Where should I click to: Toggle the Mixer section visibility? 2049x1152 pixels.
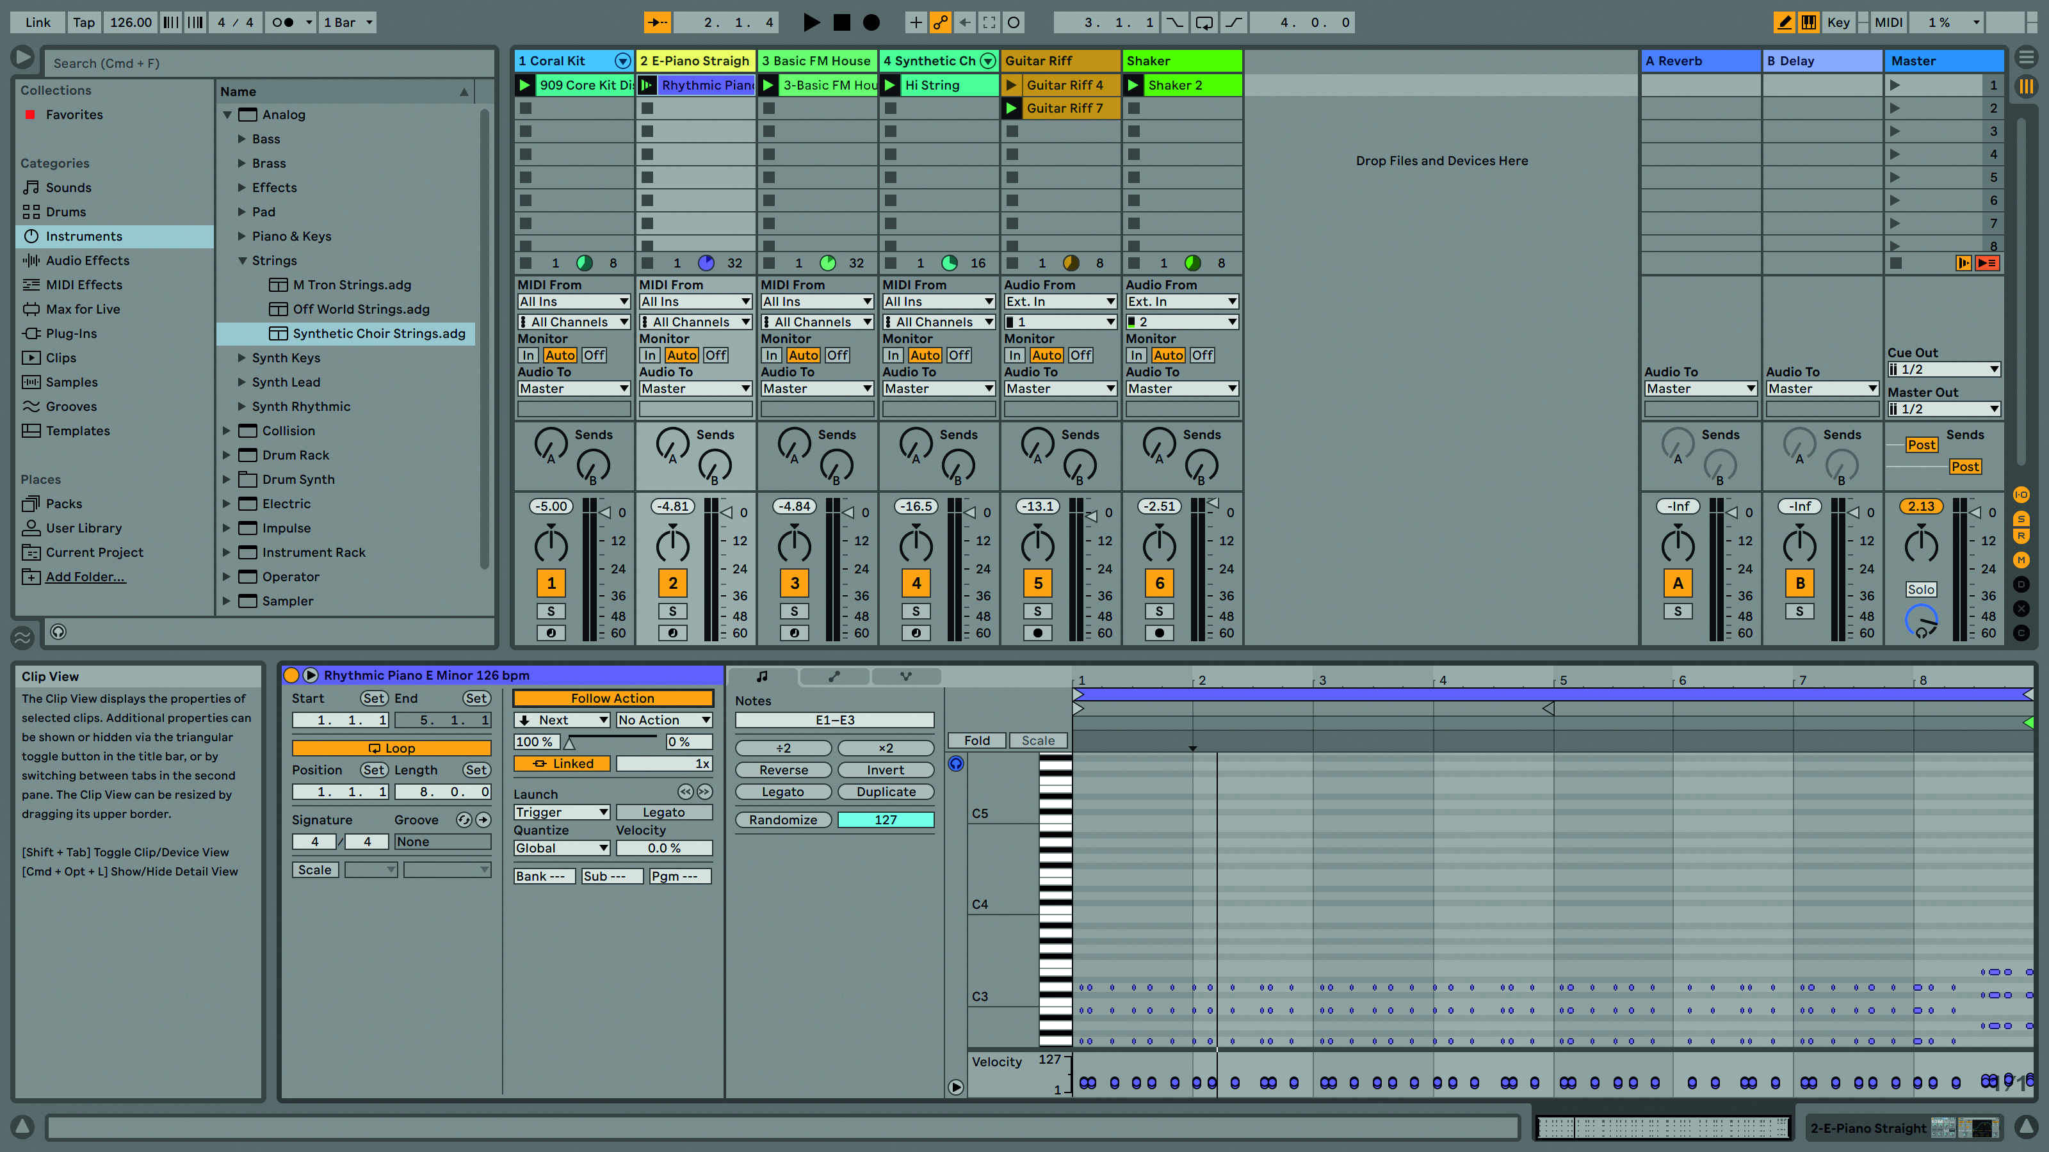pos(2021,561)
